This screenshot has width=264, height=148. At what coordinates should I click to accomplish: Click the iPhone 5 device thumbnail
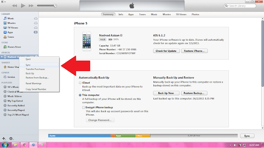click(87, 41)
